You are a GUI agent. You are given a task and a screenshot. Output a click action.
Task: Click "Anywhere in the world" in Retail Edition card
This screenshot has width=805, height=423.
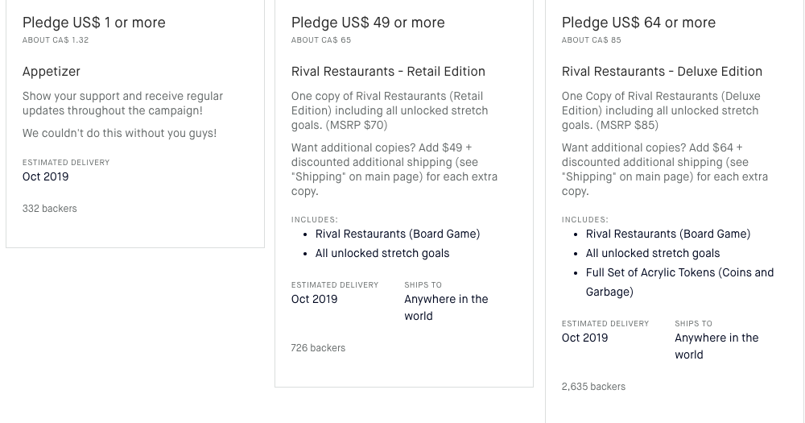446,307
